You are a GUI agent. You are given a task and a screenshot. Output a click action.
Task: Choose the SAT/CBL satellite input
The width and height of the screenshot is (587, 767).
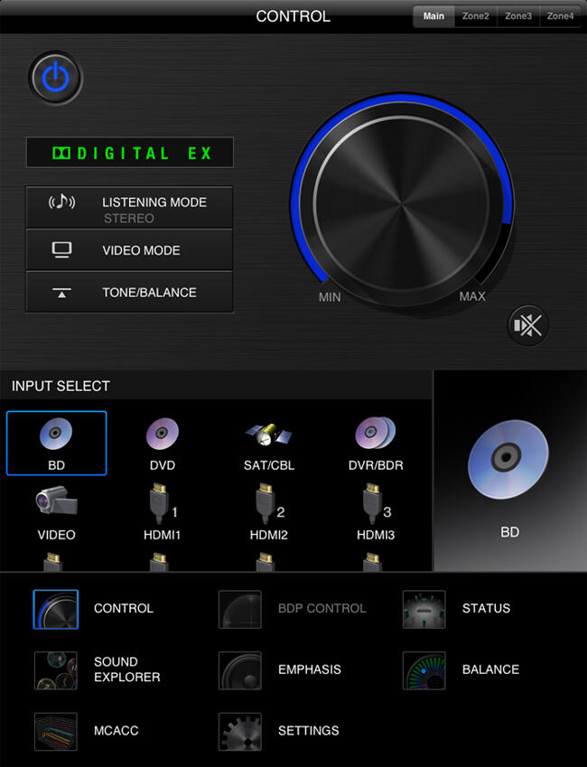click(x=269, y=444)
